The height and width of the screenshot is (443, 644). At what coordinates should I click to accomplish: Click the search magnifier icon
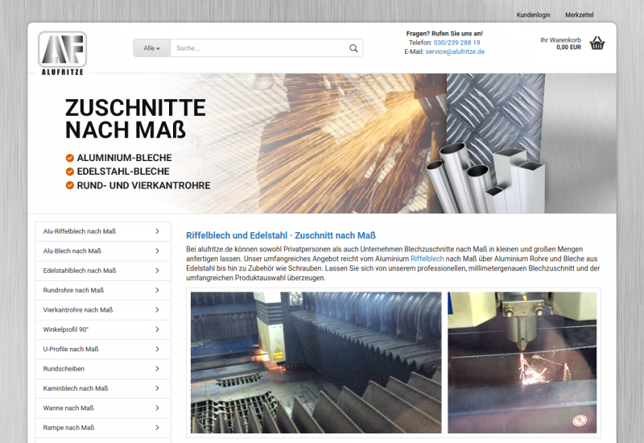tap(353, 48)
